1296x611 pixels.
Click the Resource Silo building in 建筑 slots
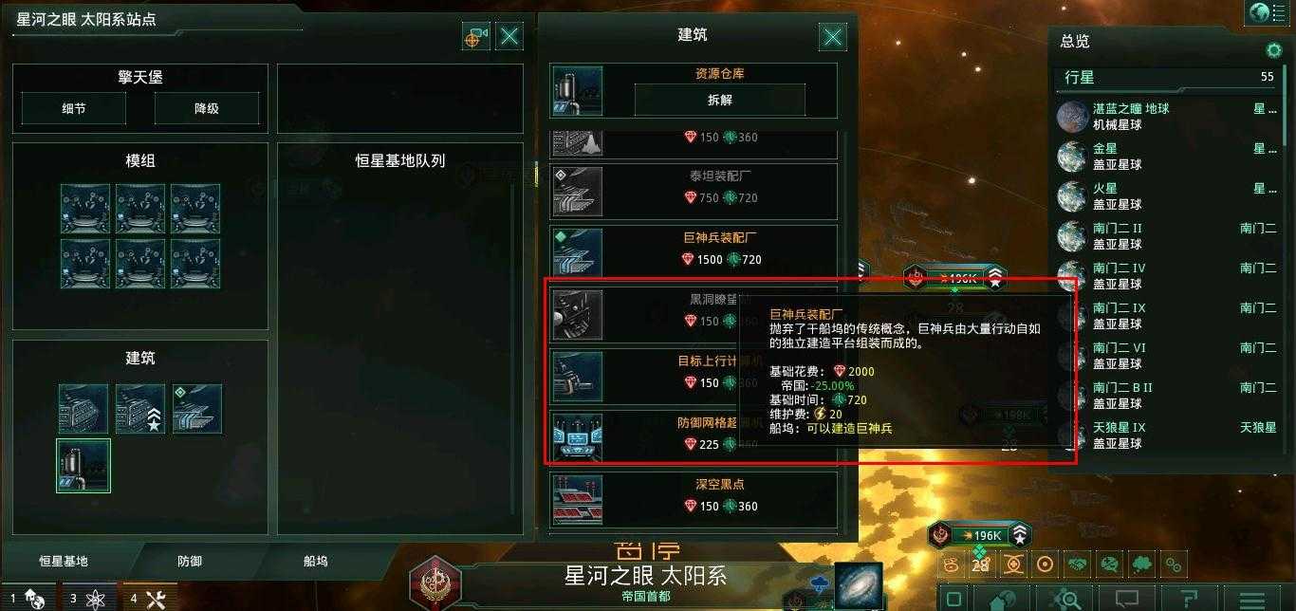coord(83,465)
